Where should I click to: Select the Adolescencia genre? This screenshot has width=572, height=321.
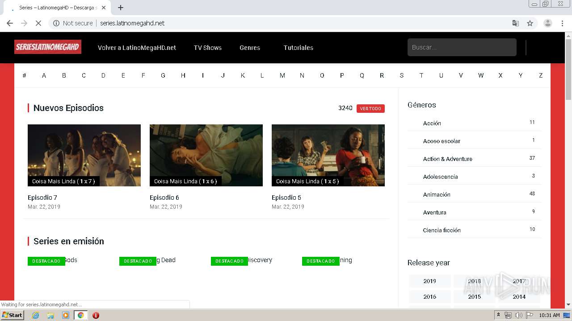440,177
